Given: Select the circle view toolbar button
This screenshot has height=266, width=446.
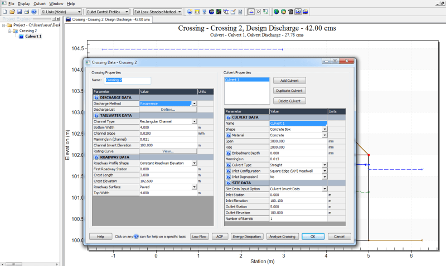Looking at the screenshot, I should [258, 12].
